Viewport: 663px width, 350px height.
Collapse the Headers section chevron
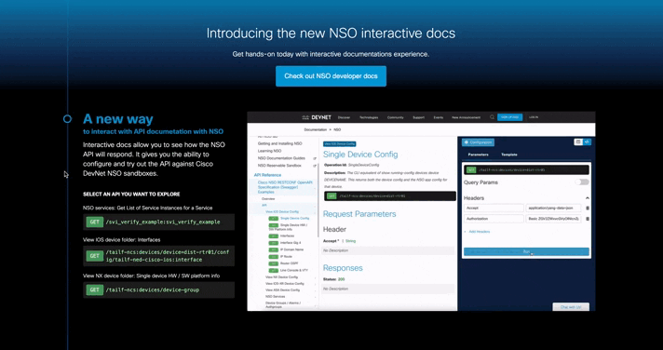click(x=587, y=198)
